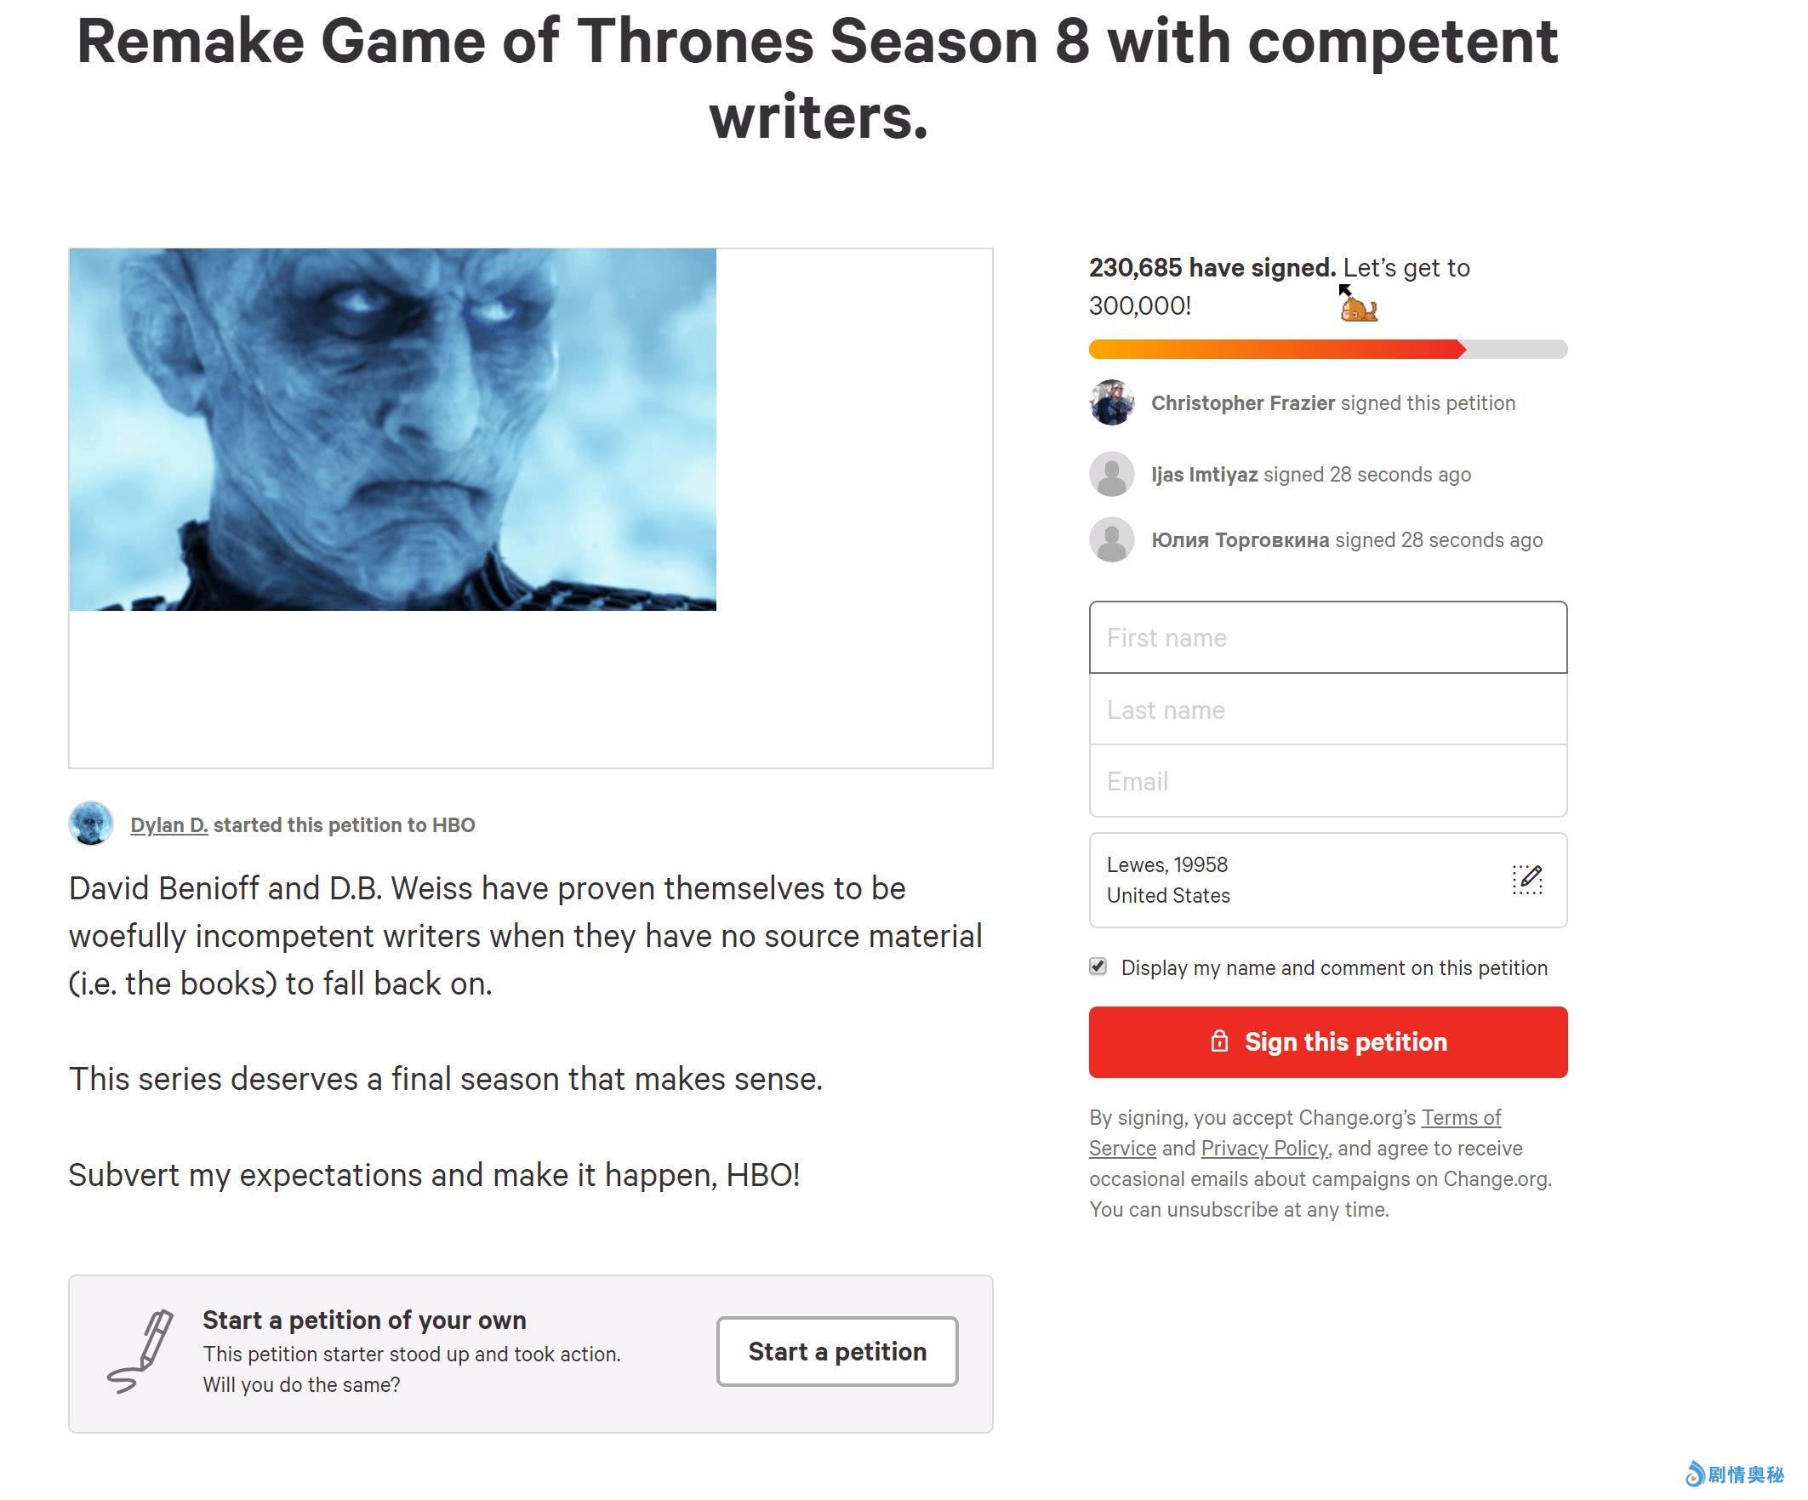
Task: Open the Dylan D. profile link
Action: point(168,825)
